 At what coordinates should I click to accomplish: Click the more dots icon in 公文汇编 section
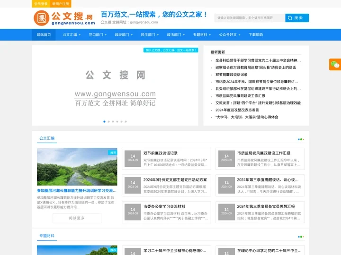pos(301,139)
